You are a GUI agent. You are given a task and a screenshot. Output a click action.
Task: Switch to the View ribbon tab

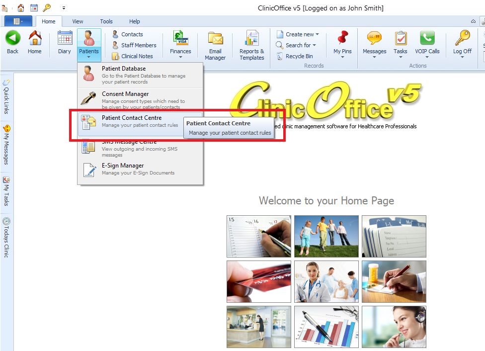tap(78, 21)
